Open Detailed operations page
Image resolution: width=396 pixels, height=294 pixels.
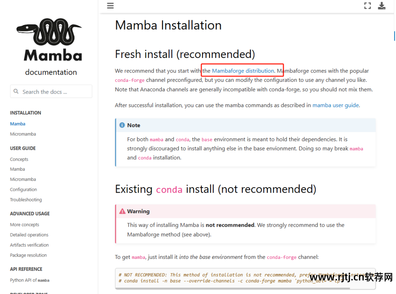(29, 235)
